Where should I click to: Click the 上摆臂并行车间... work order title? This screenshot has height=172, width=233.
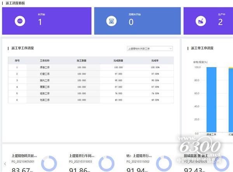(x=82, y=156)
